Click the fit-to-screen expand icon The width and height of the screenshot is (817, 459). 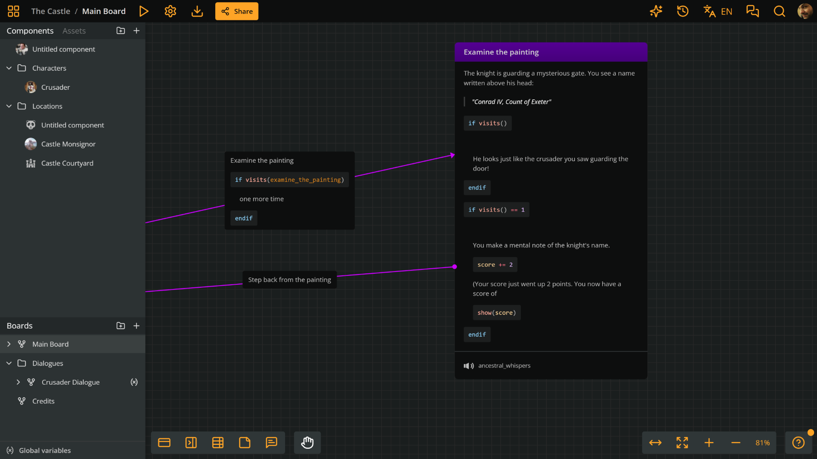click(x=682, y=443)
